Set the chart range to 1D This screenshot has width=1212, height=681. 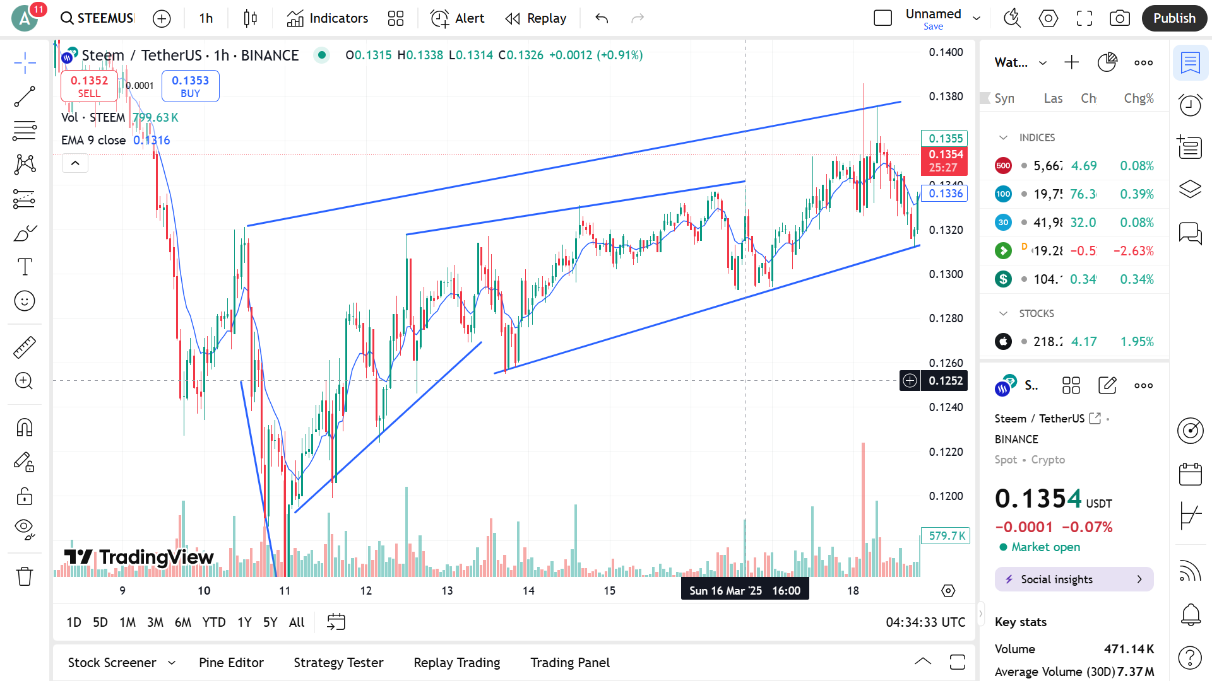74,622
